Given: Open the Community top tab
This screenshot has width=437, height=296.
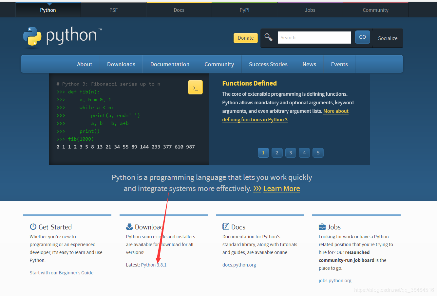Looking at the screenshot, I should click(x=376, y=10).
